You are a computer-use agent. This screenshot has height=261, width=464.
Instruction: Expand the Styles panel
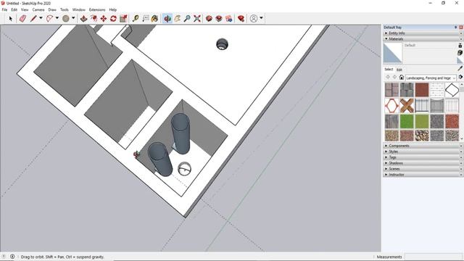pyautogui.click(x=423, y=152)
